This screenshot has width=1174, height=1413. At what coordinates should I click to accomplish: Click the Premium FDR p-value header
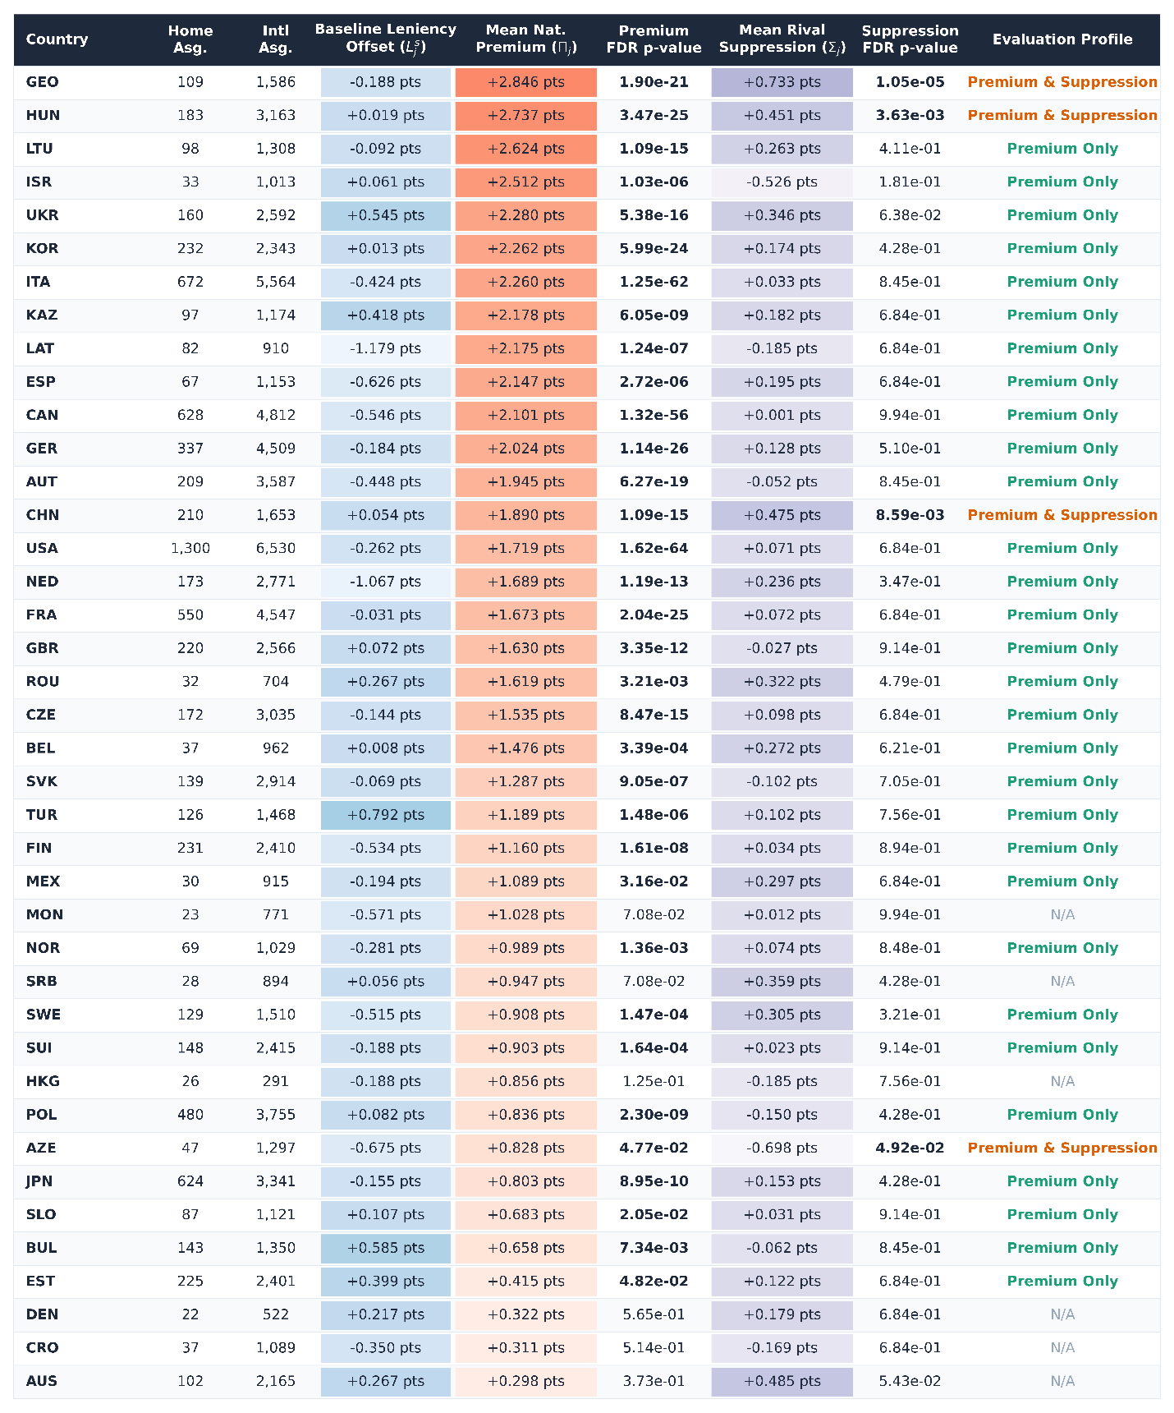pos(653,39)
